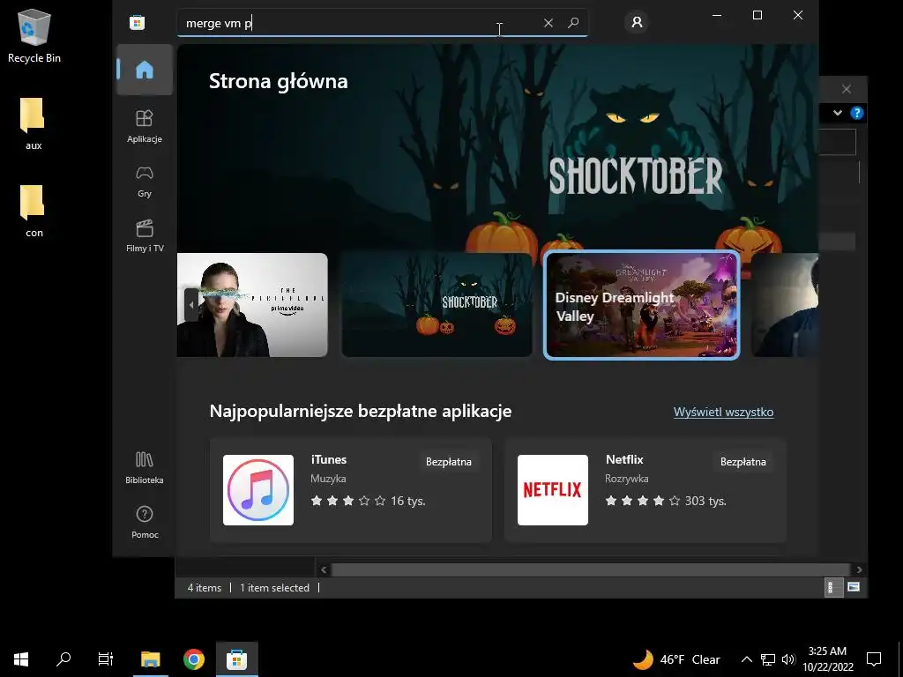Open The Peripheral prime video banner

pyautogui.click(x=252, y=305)
